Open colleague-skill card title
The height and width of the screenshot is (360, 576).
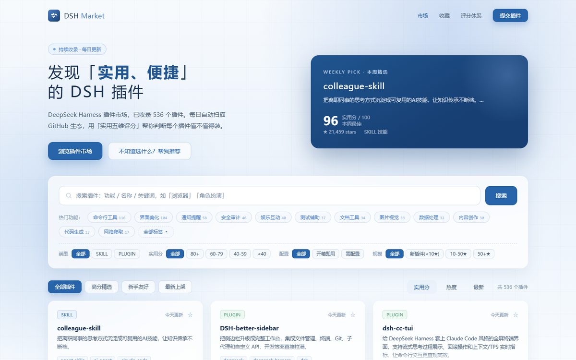79,328
